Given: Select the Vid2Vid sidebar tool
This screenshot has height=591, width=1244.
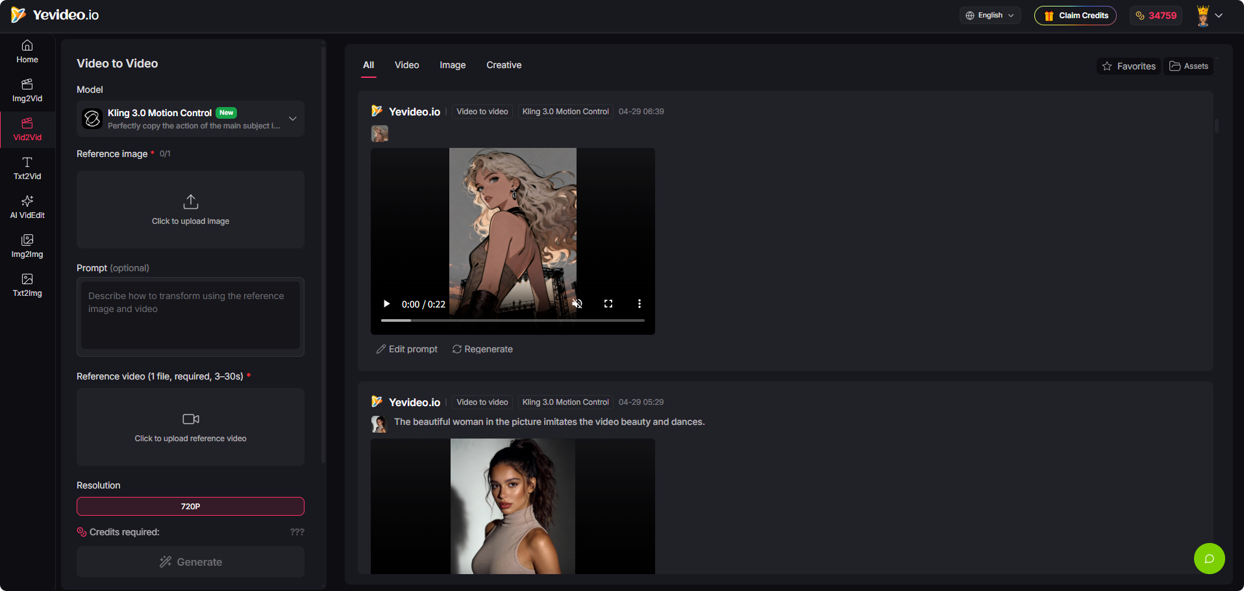Looking at the screenshot, I should click(x=27, y=130).
